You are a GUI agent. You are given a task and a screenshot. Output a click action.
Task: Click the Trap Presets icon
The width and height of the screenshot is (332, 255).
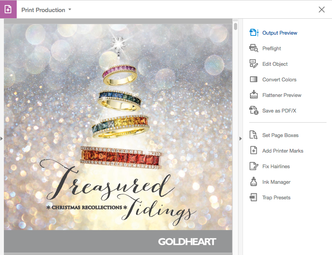[253, 197]
